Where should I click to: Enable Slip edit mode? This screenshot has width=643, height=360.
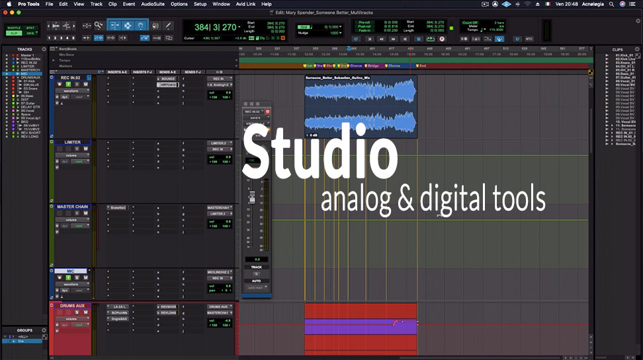pos(13,33)
